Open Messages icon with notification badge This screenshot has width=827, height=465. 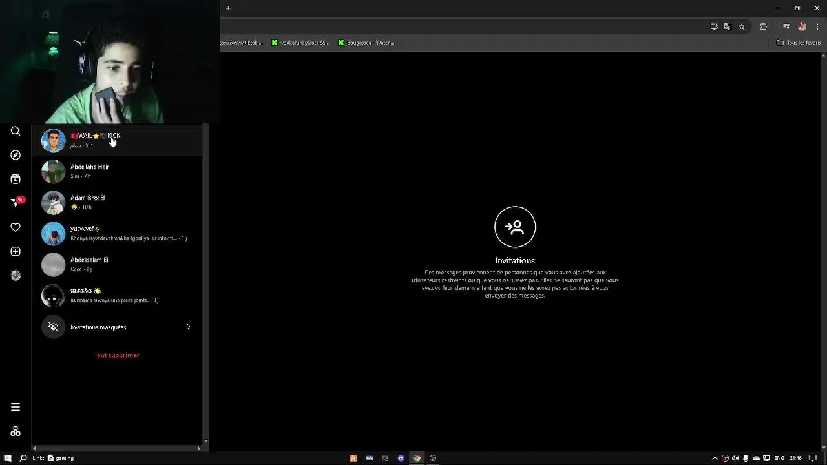point(16,203)
